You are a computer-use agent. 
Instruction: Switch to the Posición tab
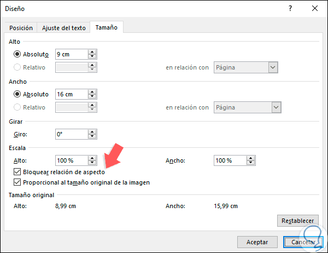point(21,28)
